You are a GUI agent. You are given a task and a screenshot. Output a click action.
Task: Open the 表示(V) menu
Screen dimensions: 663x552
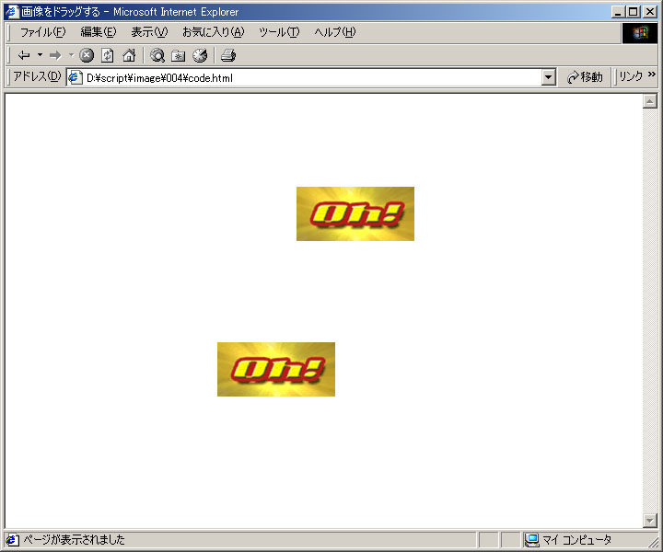(149, 32)
